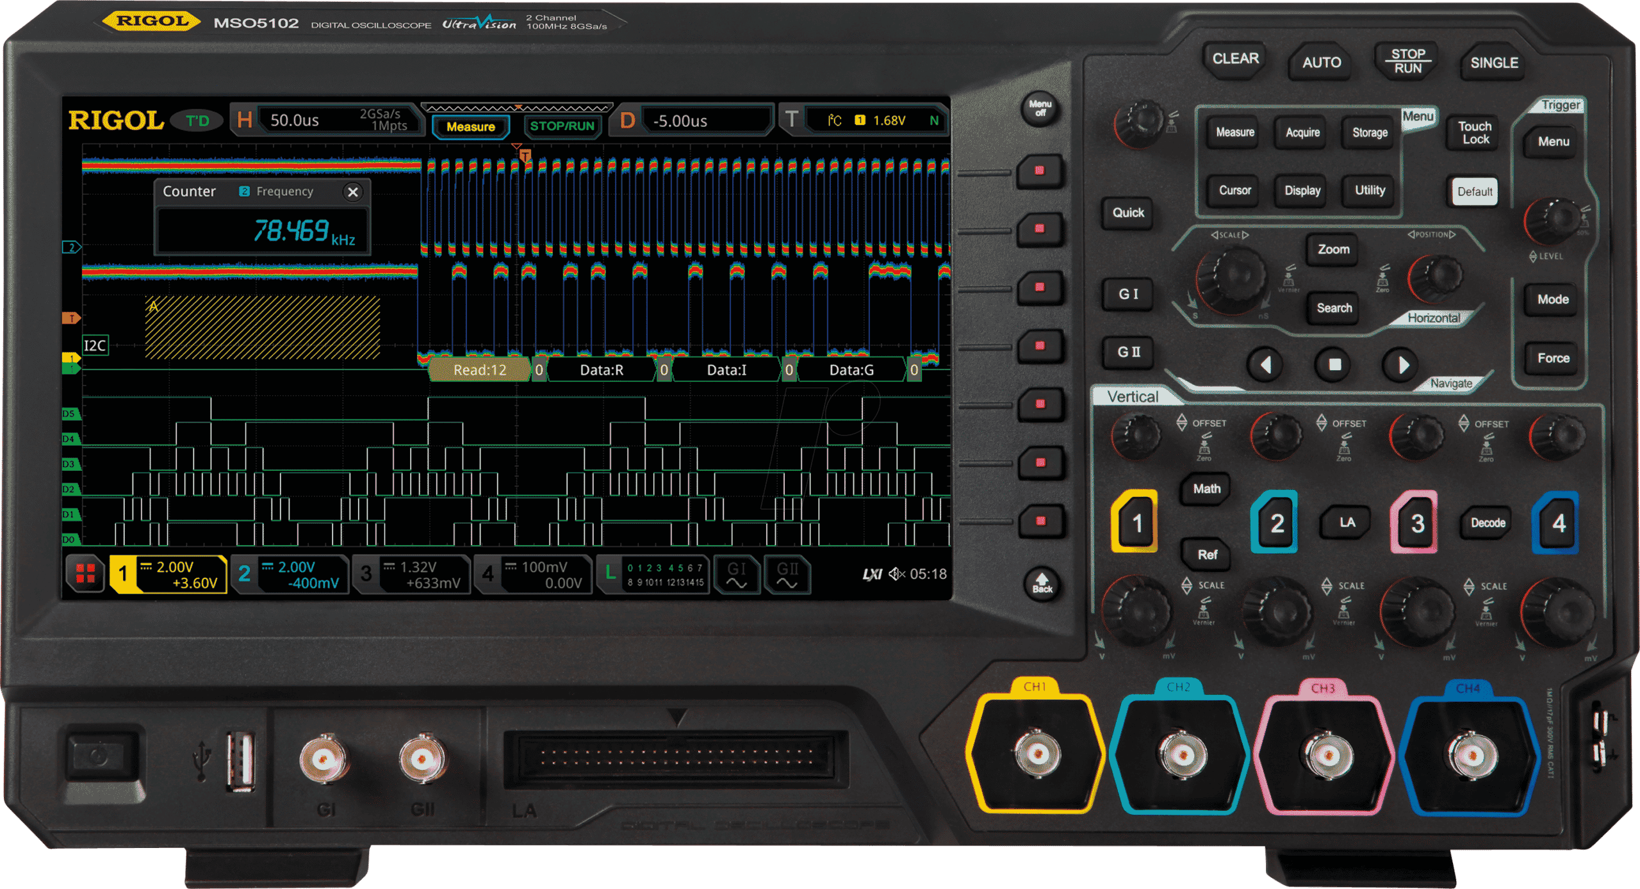Tap the muted speaker icon

896,574
